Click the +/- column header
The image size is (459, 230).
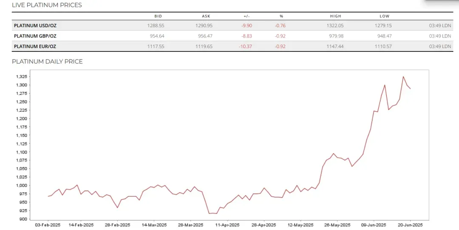[246, 16]
